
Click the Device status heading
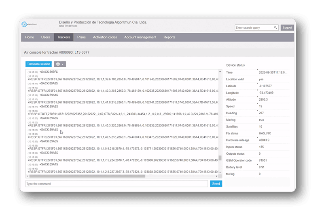tap(235, 65)
